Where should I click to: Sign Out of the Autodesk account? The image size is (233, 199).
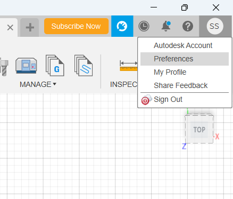[x=185, y=99]
